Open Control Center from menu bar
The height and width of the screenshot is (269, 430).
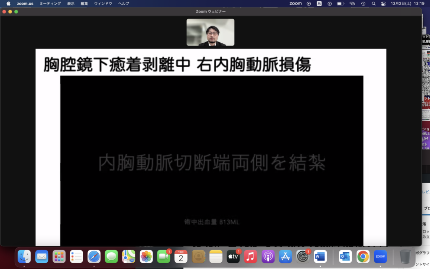pos(383,3)
